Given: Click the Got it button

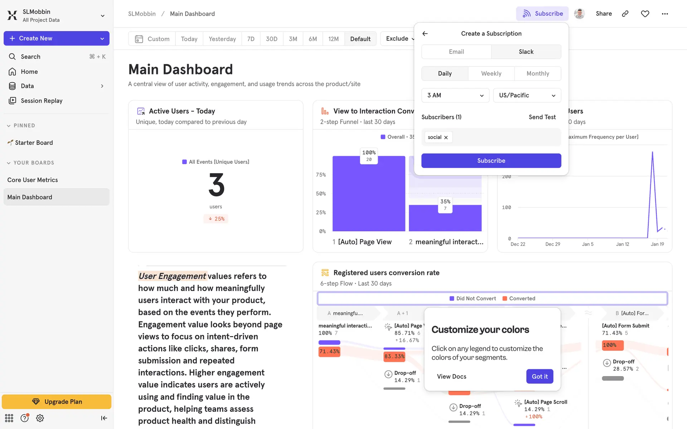Looking at the screenshot, I should (x=539, y=376).
